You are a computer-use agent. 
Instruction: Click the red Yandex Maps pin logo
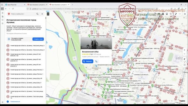click(x=9, y=14)
